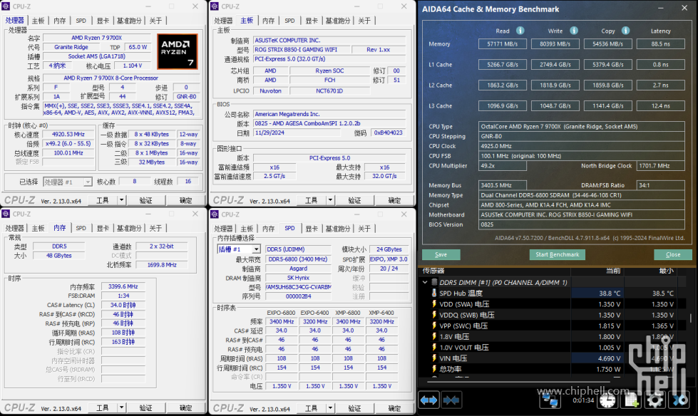Click the log file plus icon in HWiNFO

point(631,400)
